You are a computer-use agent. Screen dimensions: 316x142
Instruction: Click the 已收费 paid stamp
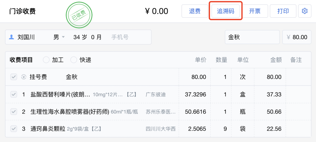click(79, 15)
